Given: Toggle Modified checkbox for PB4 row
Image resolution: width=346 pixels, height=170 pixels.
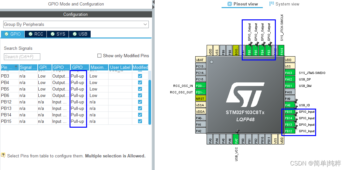Looking at the screenshot, I should [x=140, y=83].
